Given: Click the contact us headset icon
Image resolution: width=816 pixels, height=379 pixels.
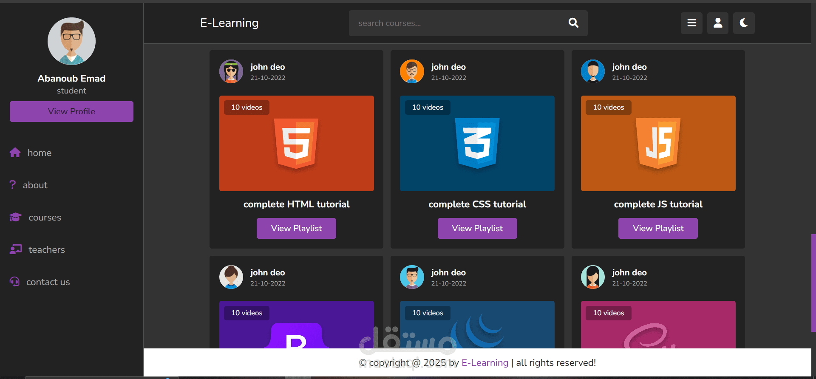Looking at the screenshot, I should tap(14, 282).
